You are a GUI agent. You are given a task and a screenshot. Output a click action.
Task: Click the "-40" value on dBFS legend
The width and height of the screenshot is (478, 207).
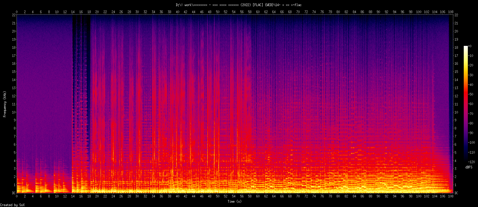471,85
